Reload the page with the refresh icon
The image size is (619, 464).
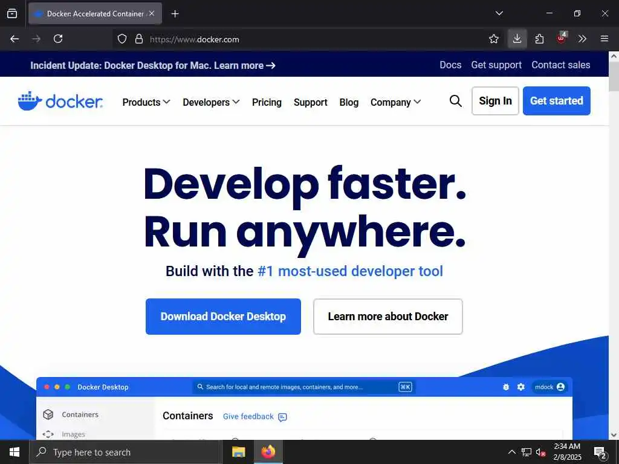point(58,39)
